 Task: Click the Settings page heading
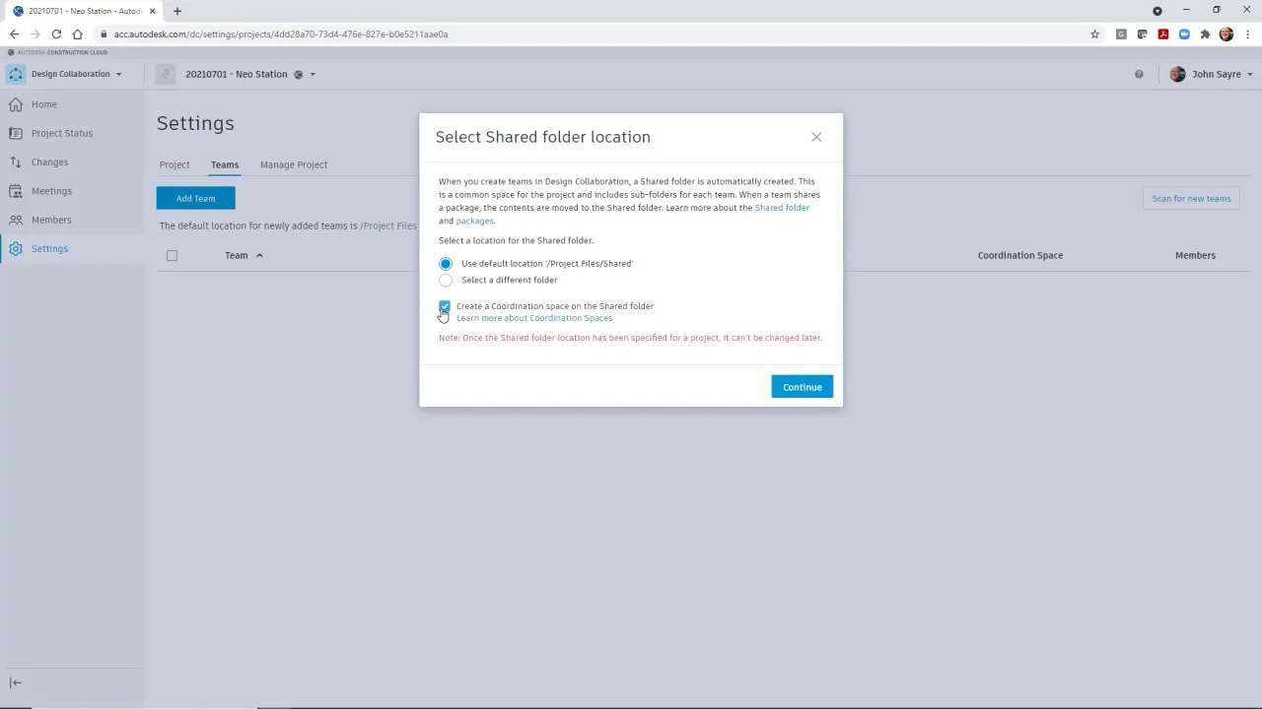(x=195, y=123)
